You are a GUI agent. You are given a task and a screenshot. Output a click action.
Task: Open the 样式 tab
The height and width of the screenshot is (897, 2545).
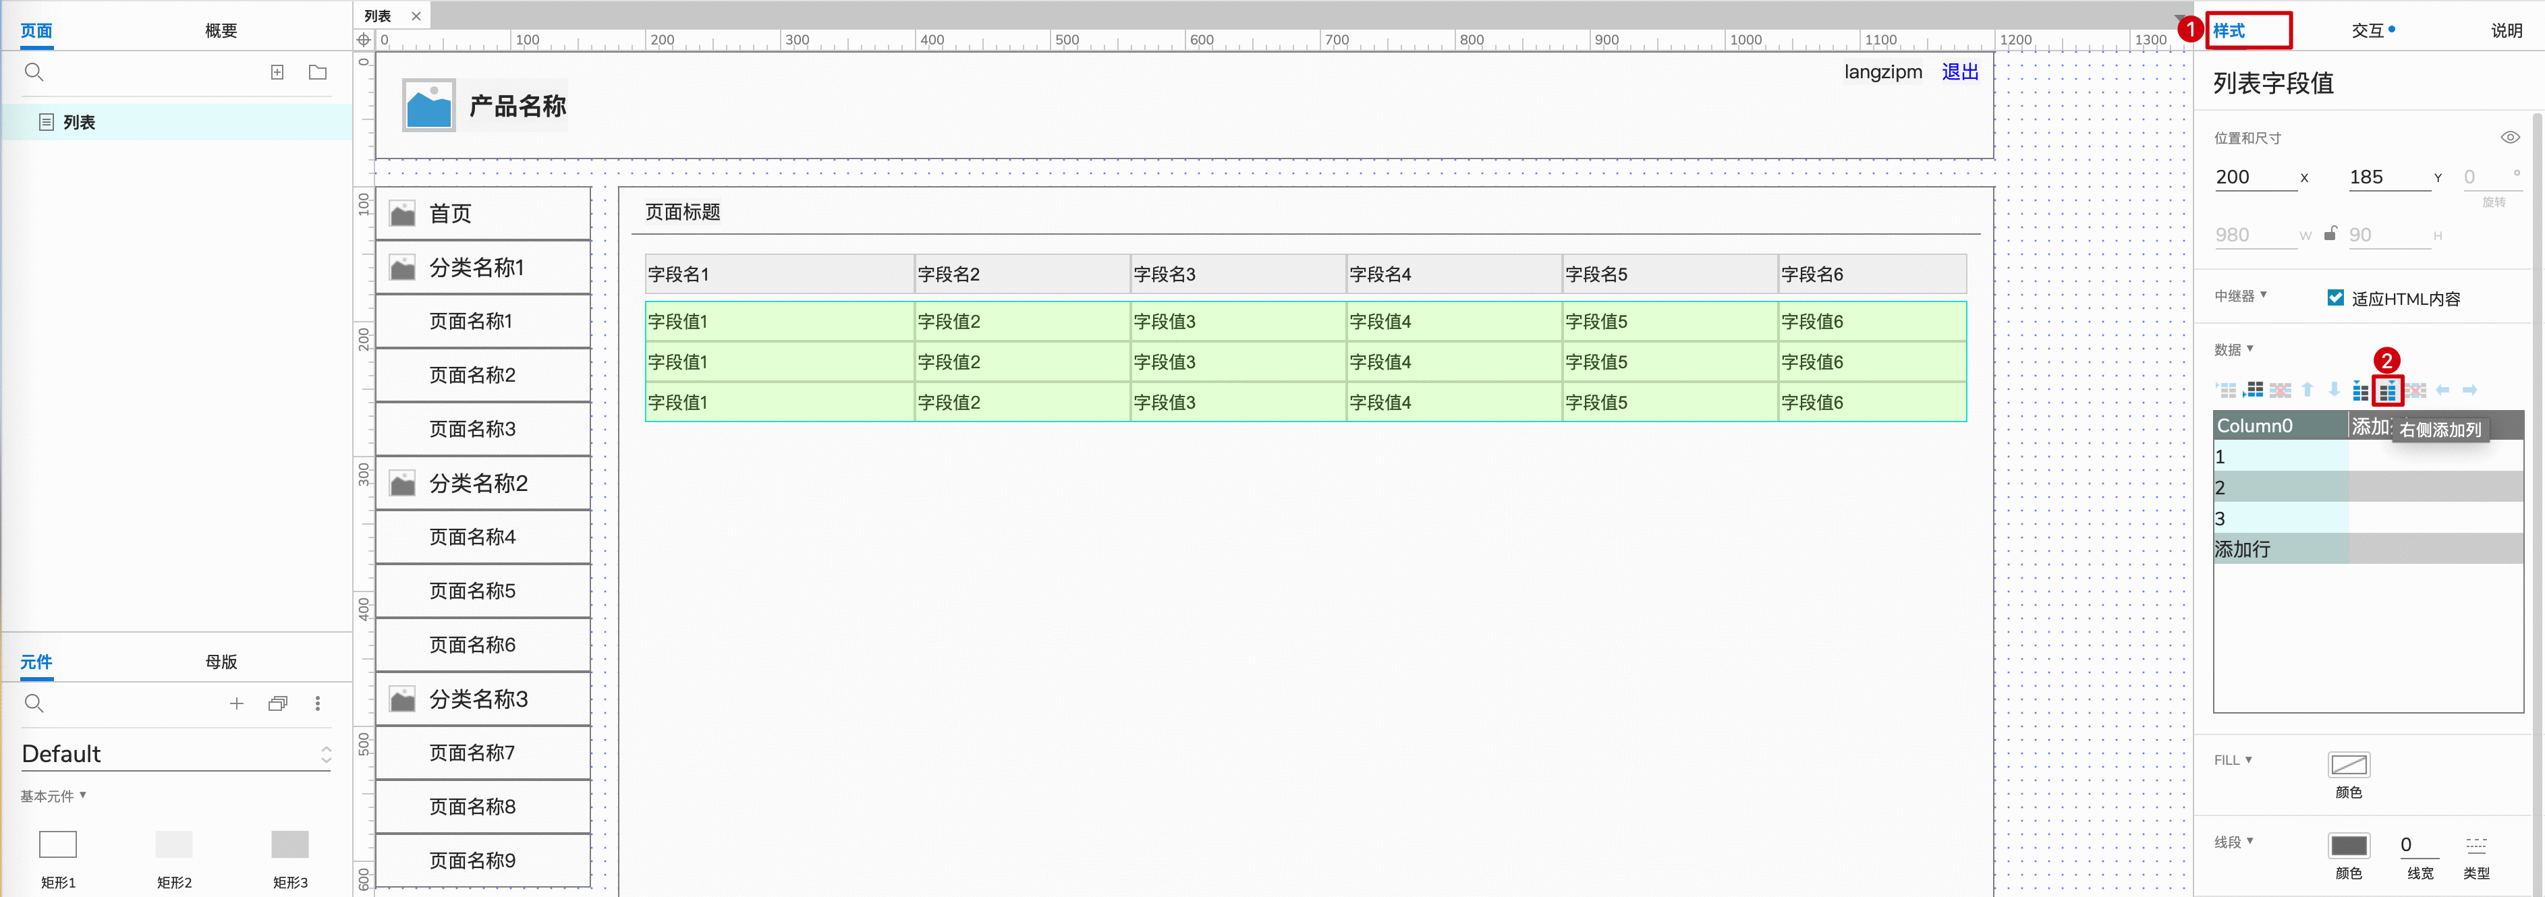click(x=2229, y=30)
